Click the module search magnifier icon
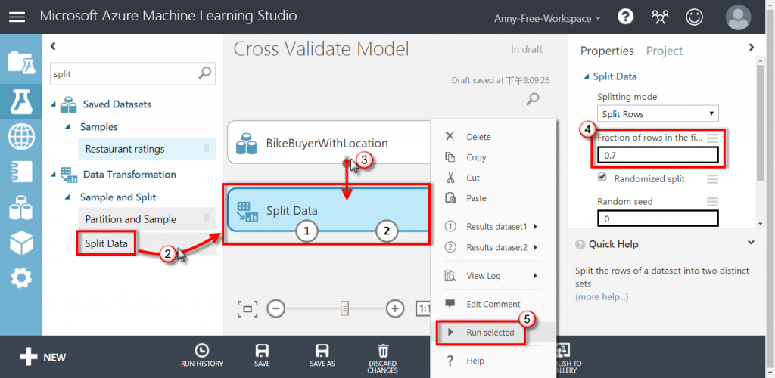This screenshot has width=775, height=378. pyautogui.click(x=204, y=73)
